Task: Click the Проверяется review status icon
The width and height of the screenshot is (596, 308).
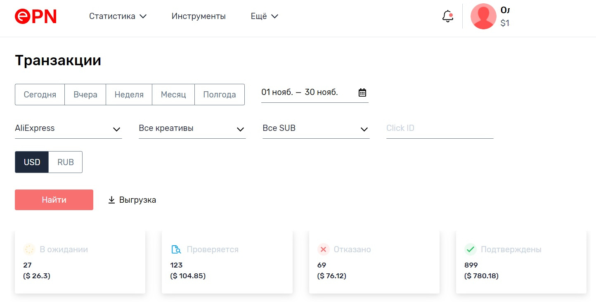Action: [x=176, y=249]
